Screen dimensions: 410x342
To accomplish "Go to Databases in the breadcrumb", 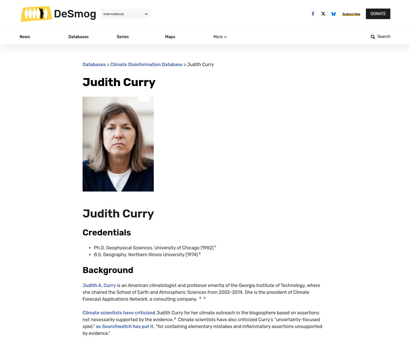I will [94, 64].
